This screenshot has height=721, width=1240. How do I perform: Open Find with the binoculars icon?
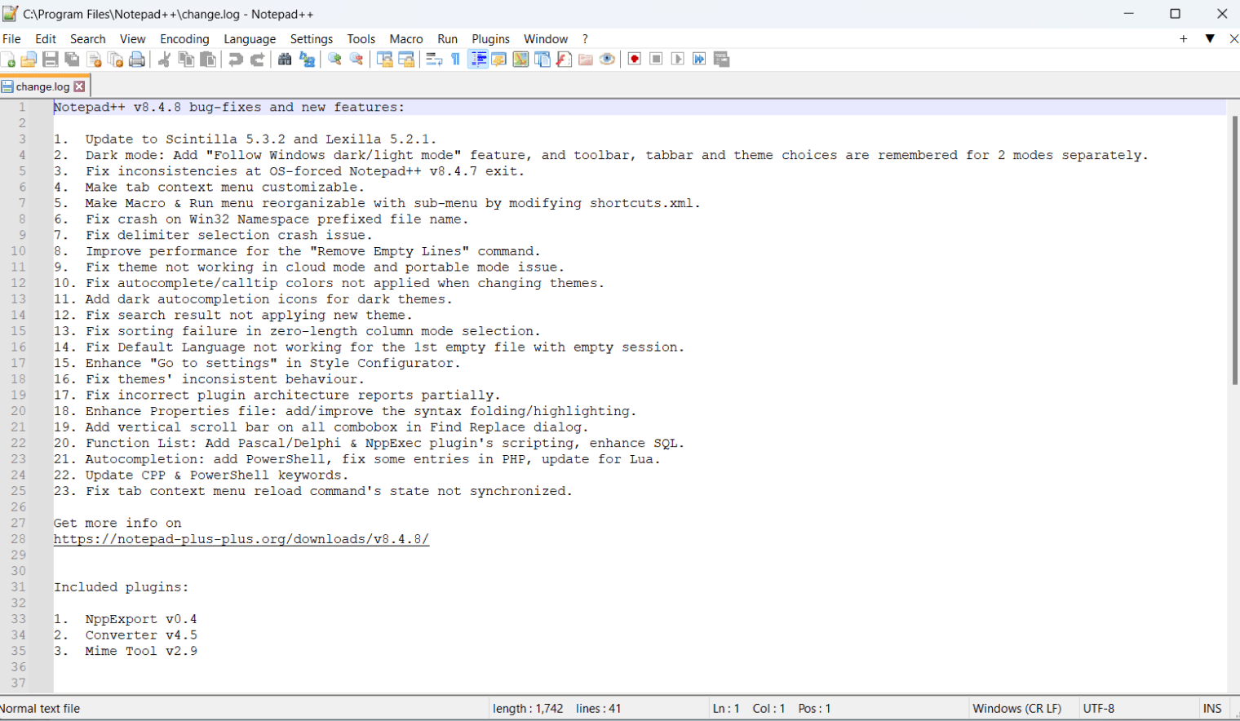(285, 60)
